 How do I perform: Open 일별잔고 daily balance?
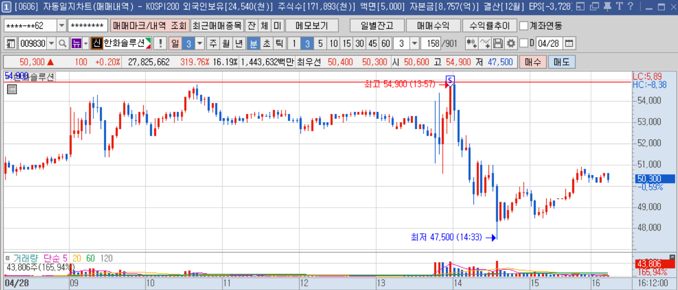(377, 26)
